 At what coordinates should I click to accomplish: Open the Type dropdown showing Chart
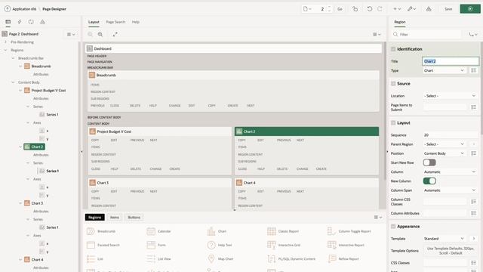[x=445, y=70]
